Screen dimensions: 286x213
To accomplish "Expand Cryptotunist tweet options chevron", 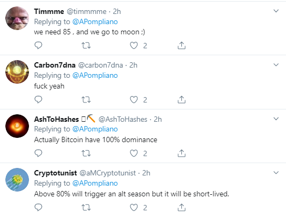I will coord(276,173).
